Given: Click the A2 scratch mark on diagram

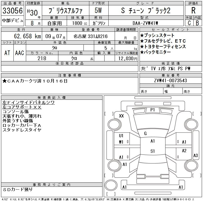Looking at the screenshot, I should [184, 151].
